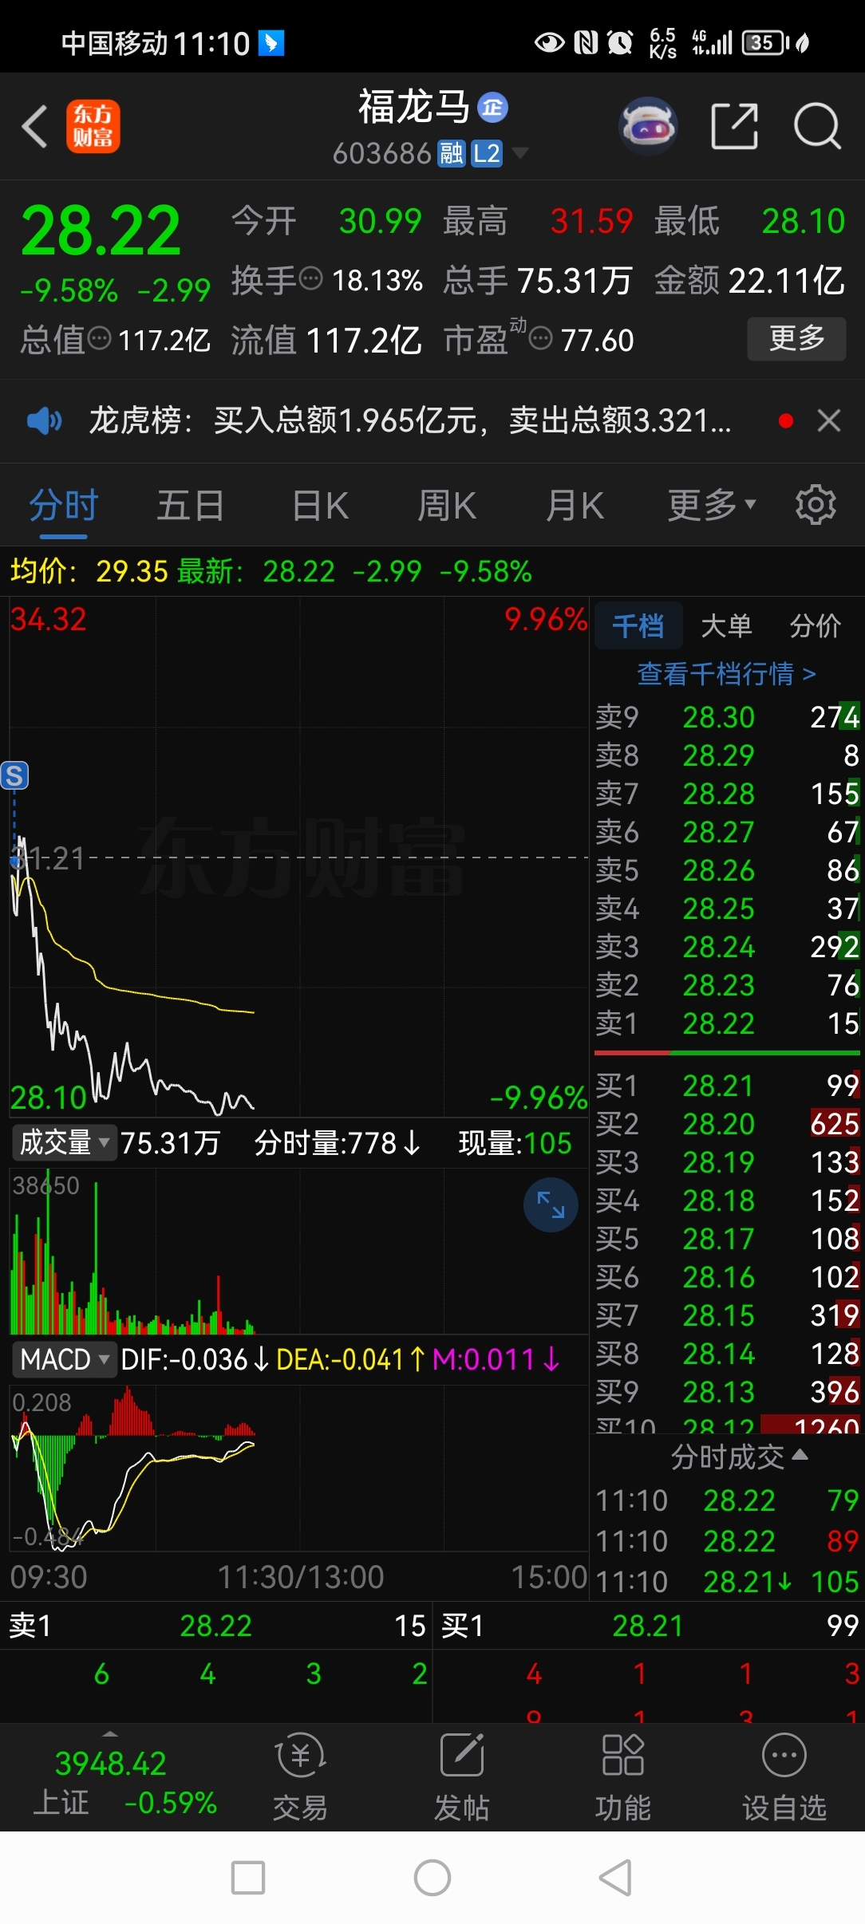Select the 大单 tab
Viewport: 865px width, 1924px height.
point(726,626)
